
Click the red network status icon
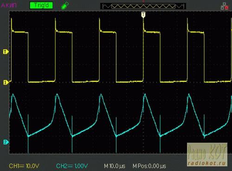click(225, 7)
